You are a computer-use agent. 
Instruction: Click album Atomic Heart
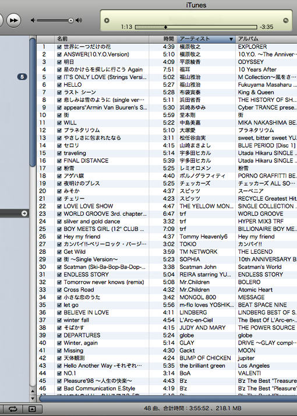point(255,290)
